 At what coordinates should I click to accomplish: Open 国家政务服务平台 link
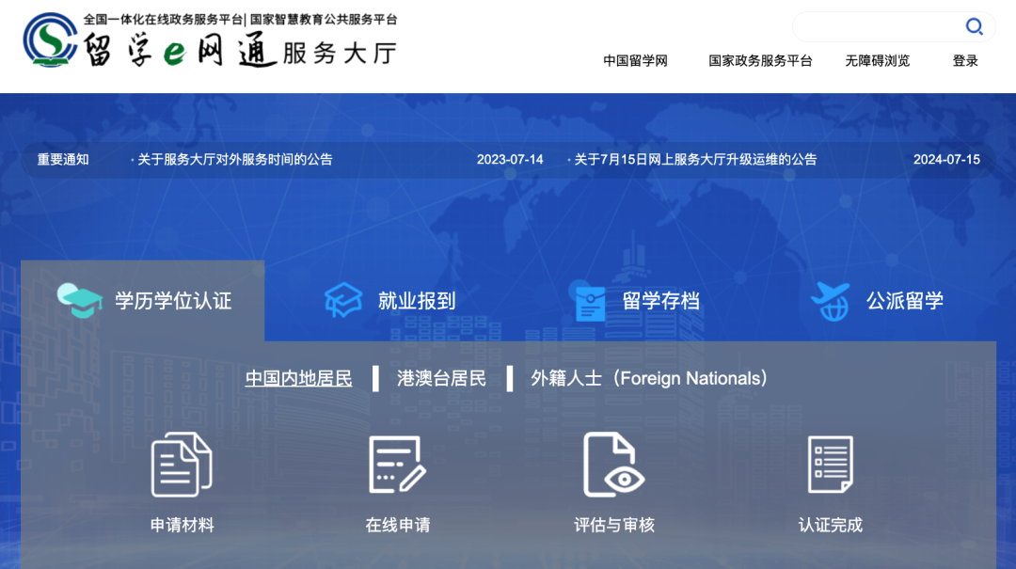click(760, 61)
